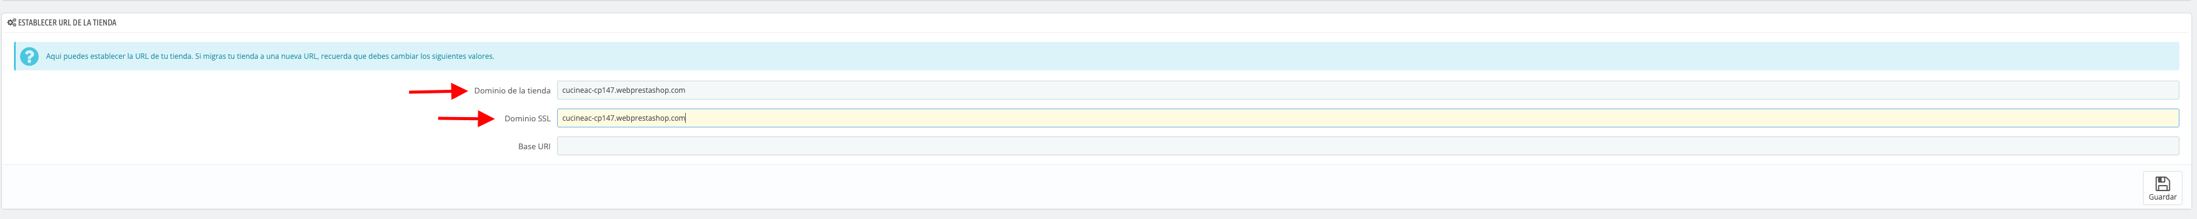Image resolution: width=2197 pixels, height=219 pixels.
Task: Focus the empty Base URI field
Action: [x=1368, y=147]
